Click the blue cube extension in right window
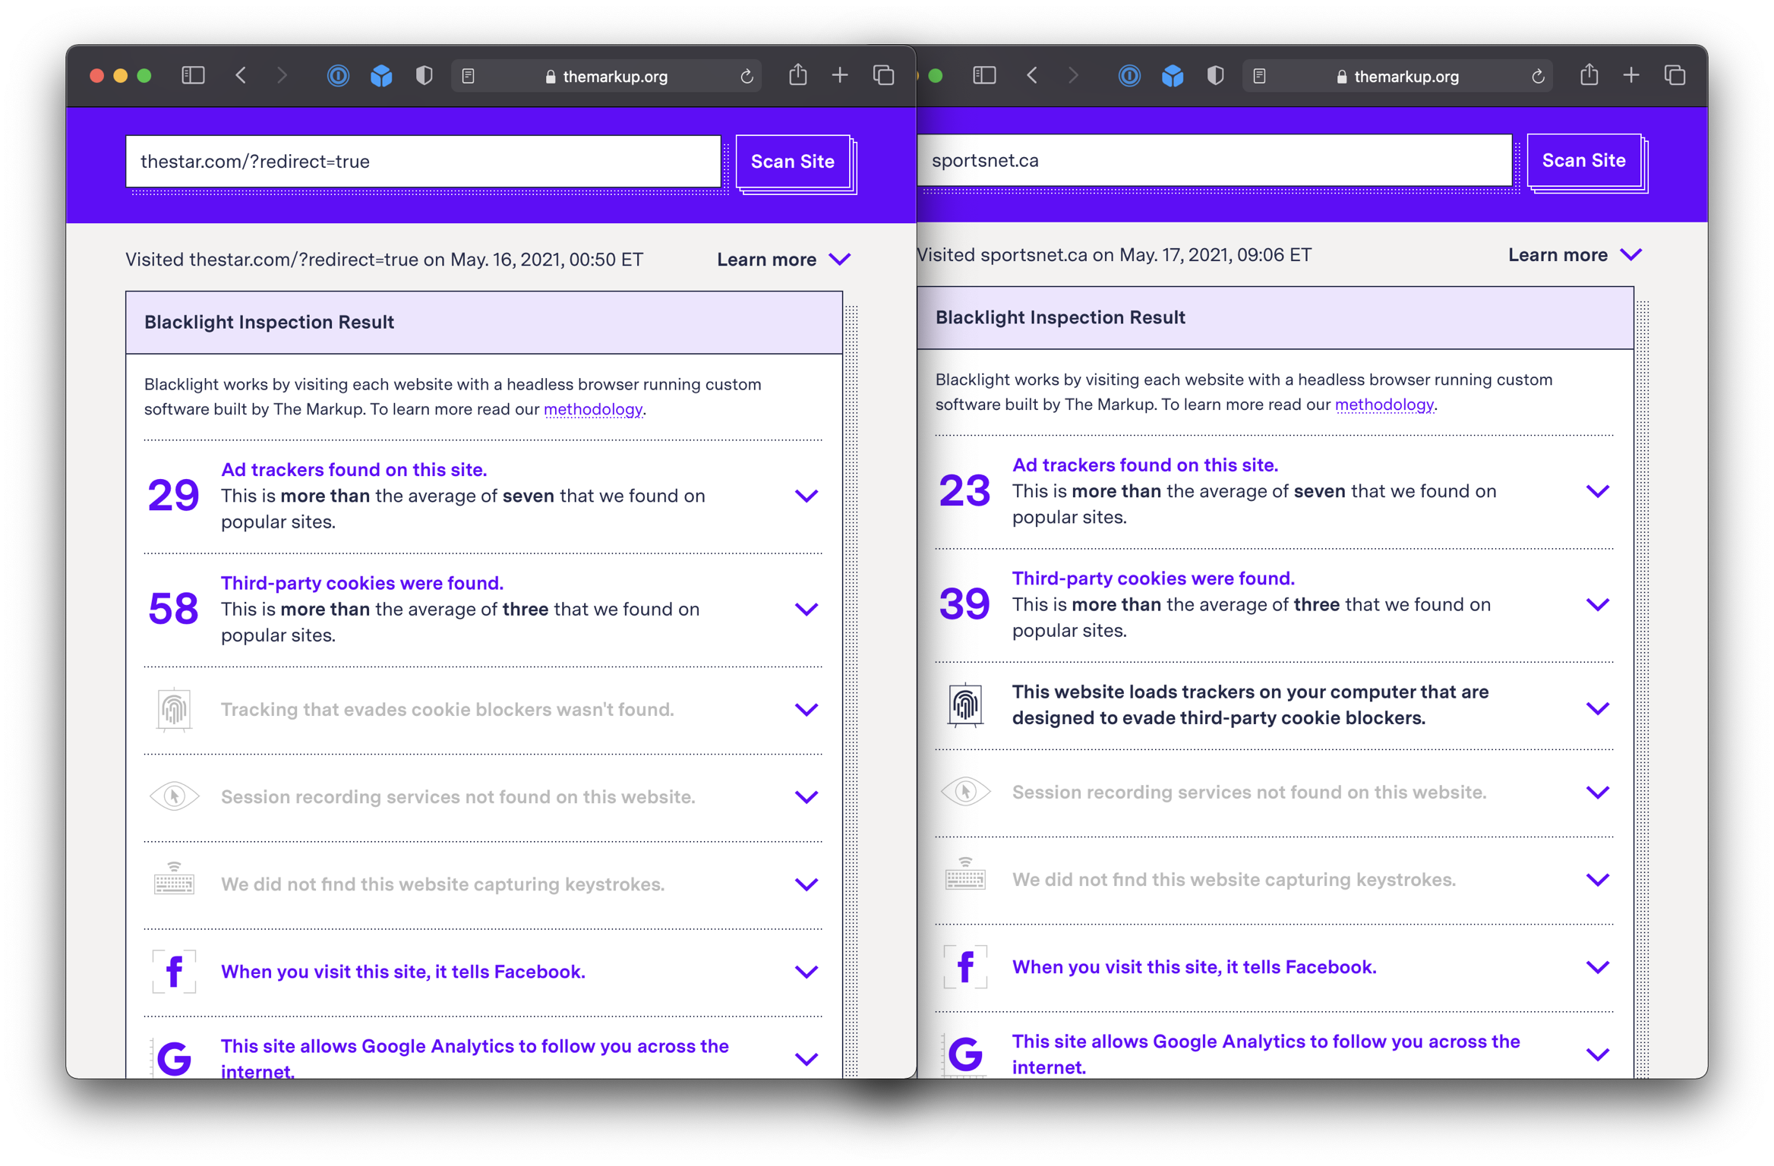Image resolution: width=1774 pixels, height=1166 pixels. coord(1173,75)
